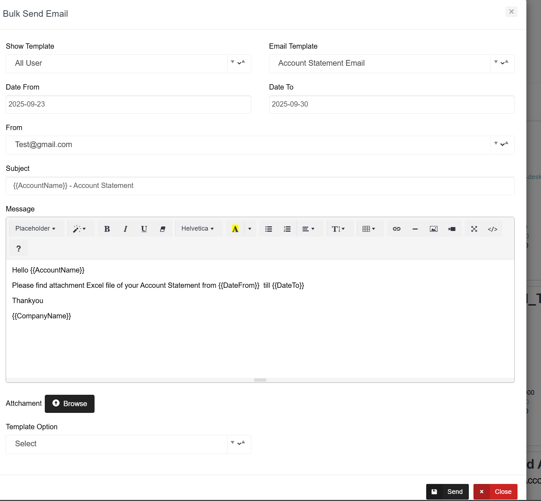Open Helvetica font family dropdown
The height and width of the screenshot is (501, 541).
pyautogui.click(x=197, y=229)
